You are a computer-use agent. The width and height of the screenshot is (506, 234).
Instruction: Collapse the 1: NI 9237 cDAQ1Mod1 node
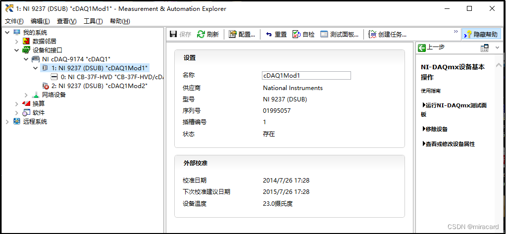36,68
